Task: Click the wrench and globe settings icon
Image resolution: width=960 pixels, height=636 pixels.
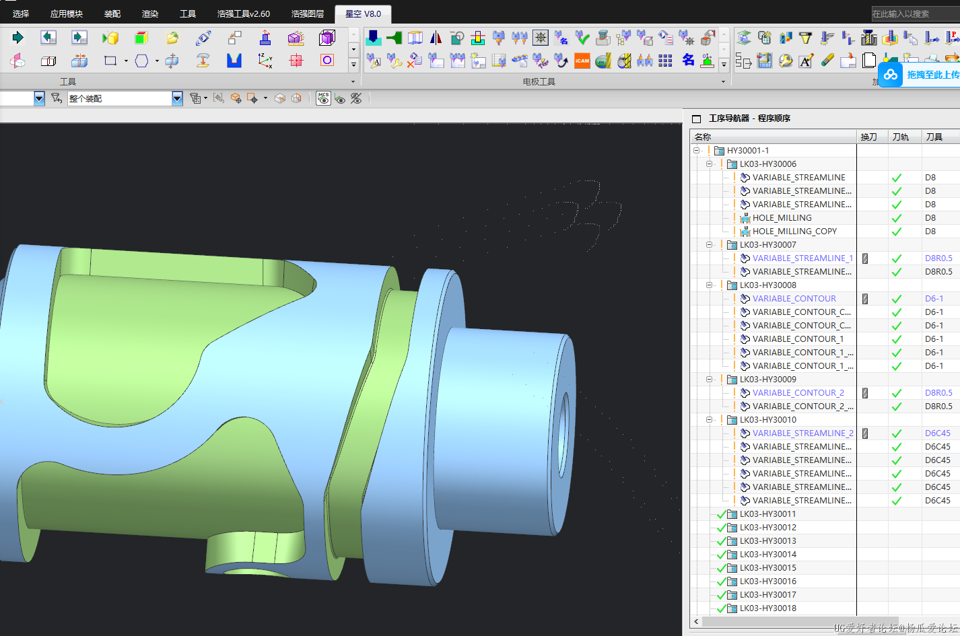Action: (x=785, y=61)
